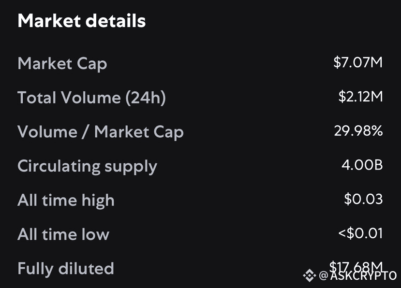The image size is (401, 288).
Task: Click the 29.98% ratio value
Action: click(x=358, y=130)
